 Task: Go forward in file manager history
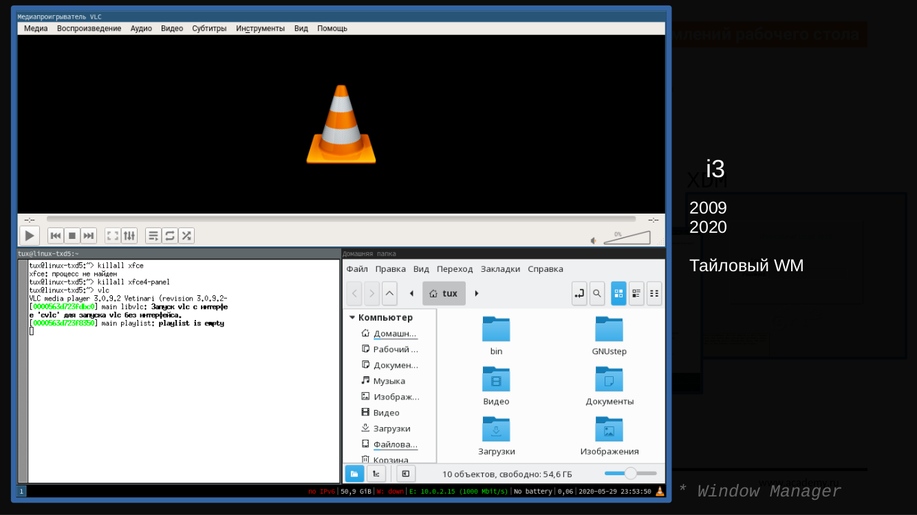(372, 293)
